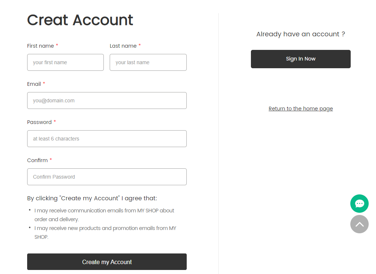Click the 'By clicking Create my Account' agreement line

click(92, 198)
